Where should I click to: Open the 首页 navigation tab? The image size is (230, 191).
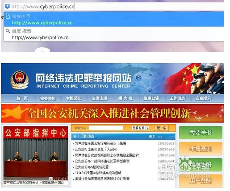(x=22, y=98)
